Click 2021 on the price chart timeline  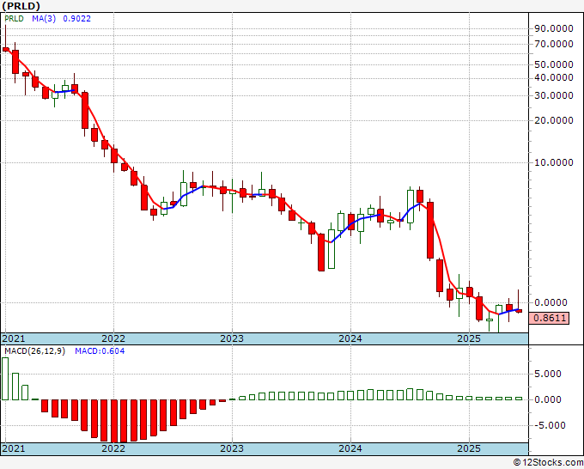coord(14,338)
